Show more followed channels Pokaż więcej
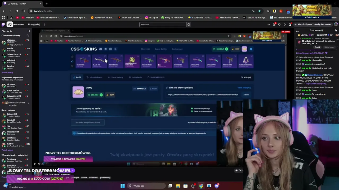This screenshot has width=339, height=190. click(x=7, y=73)
